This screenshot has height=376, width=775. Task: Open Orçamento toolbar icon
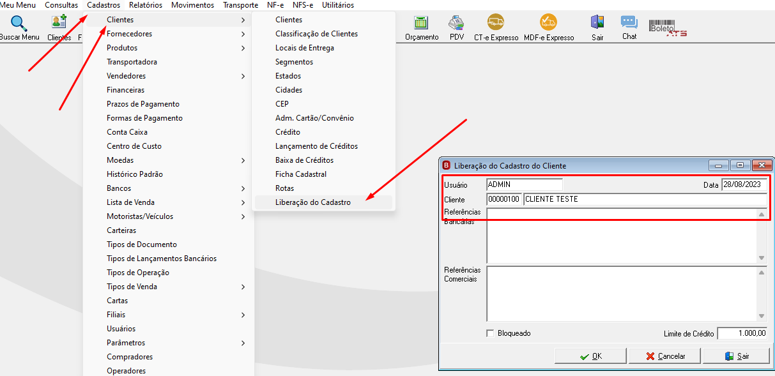(421, 23)
